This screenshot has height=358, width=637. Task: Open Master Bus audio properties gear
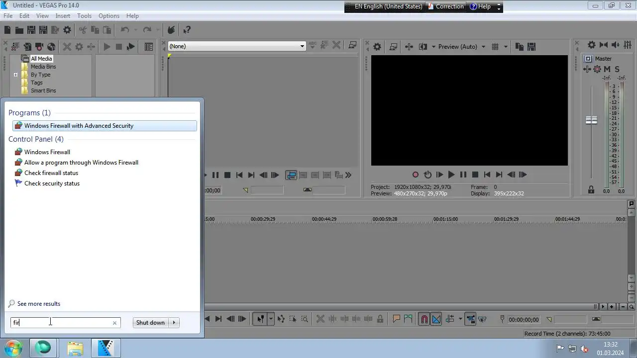pos(591,45)
